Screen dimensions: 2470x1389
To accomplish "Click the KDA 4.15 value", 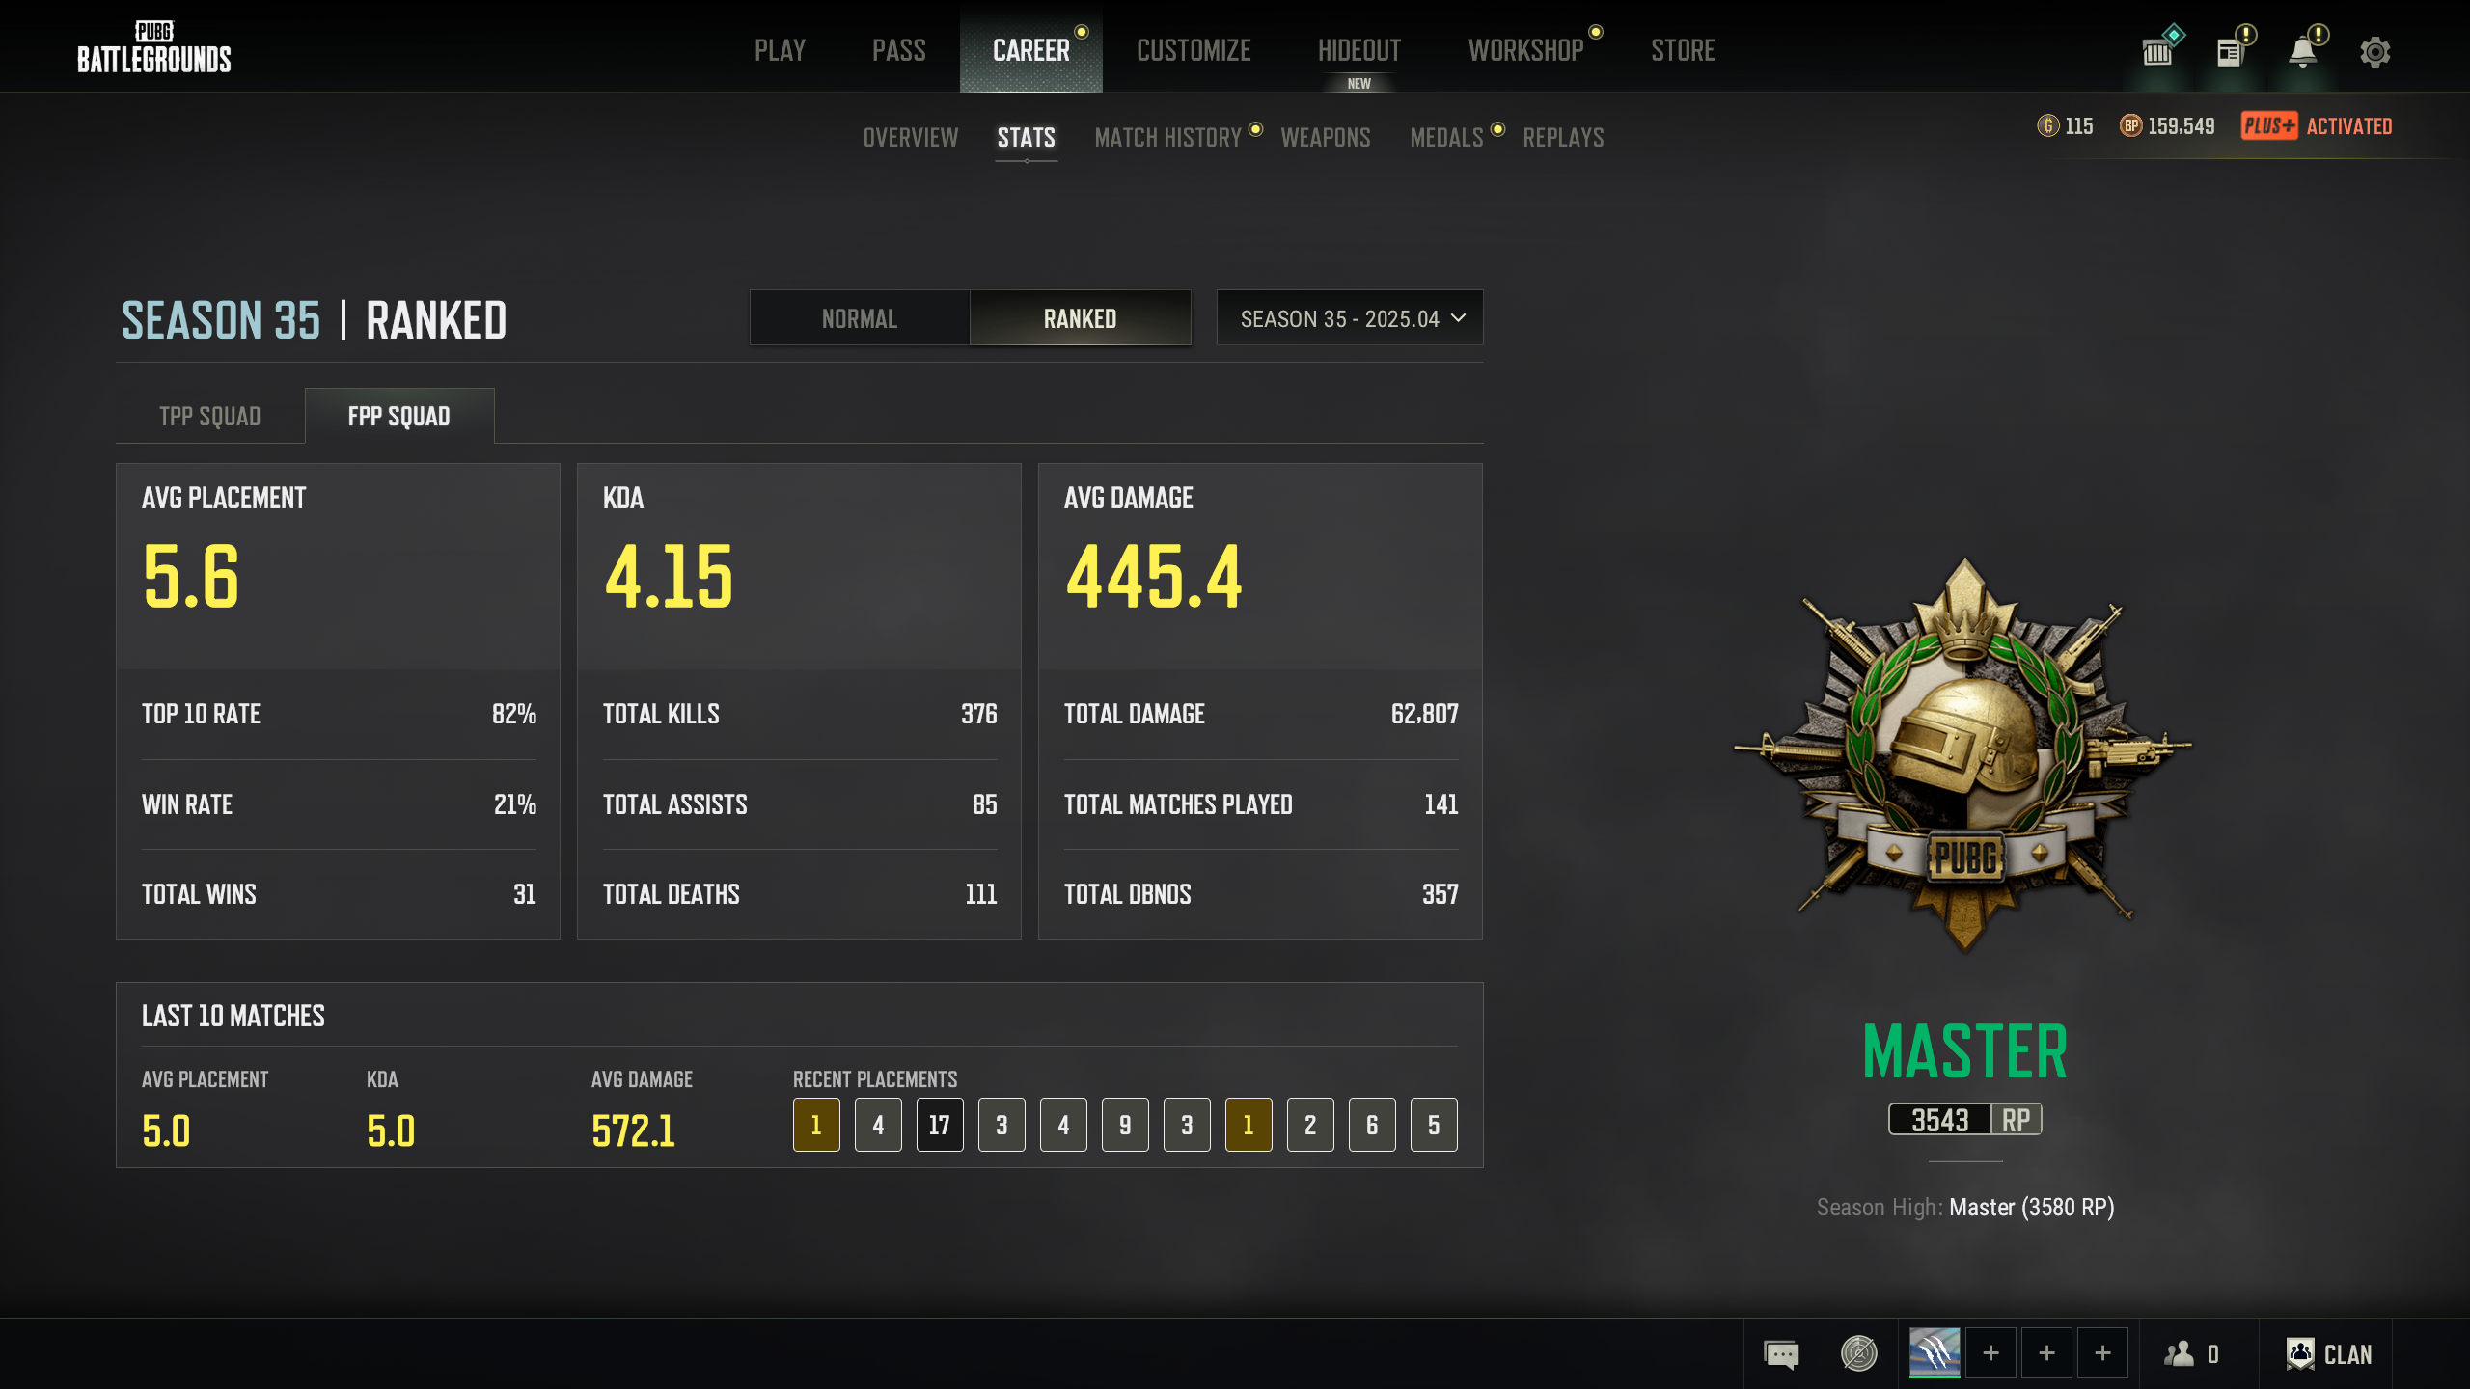I will 669,577.
